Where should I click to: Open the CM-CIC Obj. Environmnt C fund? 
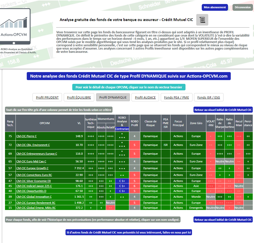(33, 145)
